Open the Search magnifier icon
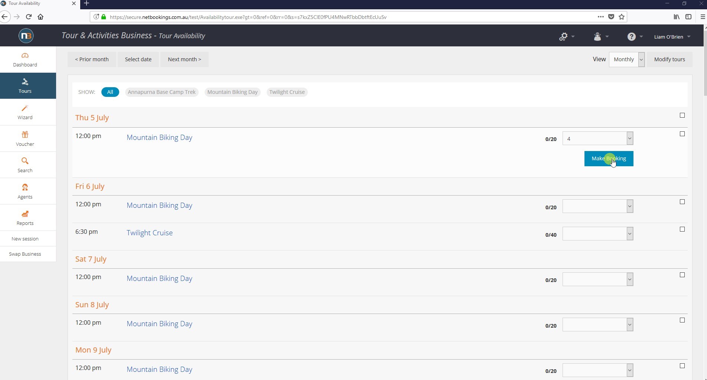The image size is (707, 380). pos(25,161)
